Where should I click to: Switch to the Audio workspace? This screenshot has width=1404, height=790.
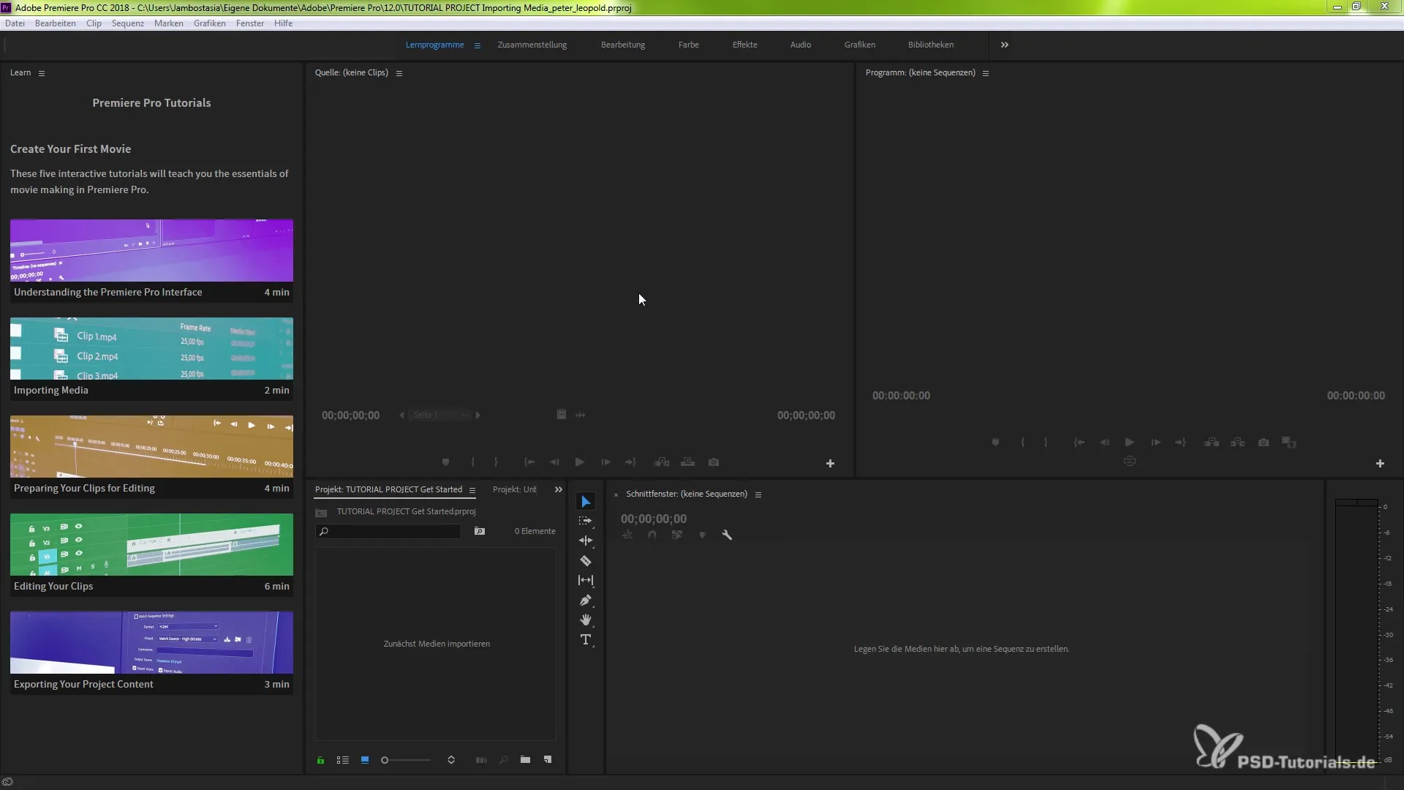click(x=801, y=45)
